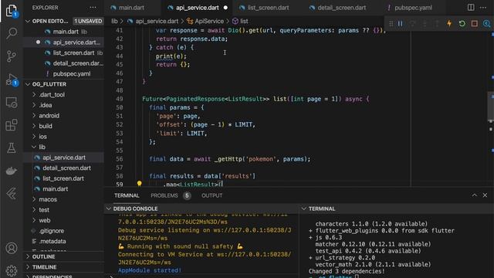
Task: Open the Run and Debug view
Action: point(12,80)
